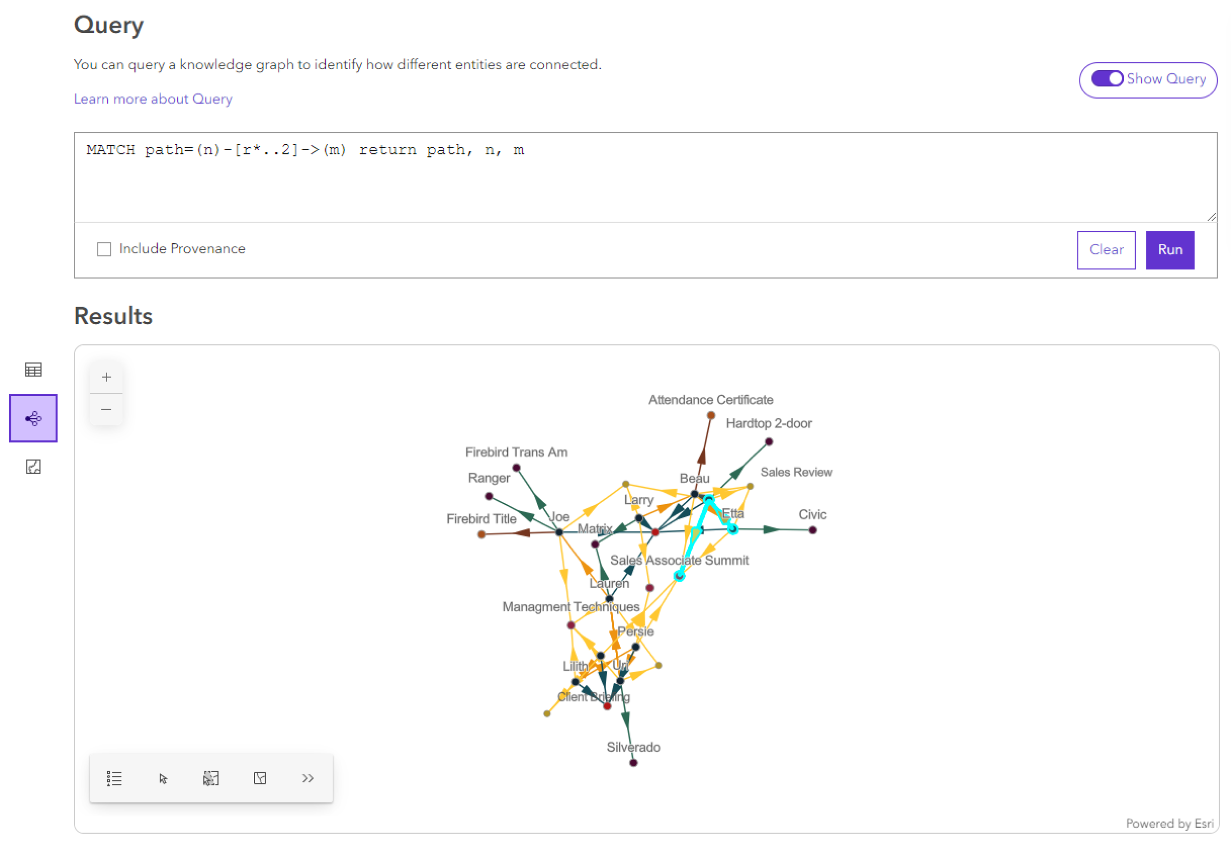Click the Clear button to reset query
The width and height of the screenshot is (1231, 843).
tap(1106, 250)
